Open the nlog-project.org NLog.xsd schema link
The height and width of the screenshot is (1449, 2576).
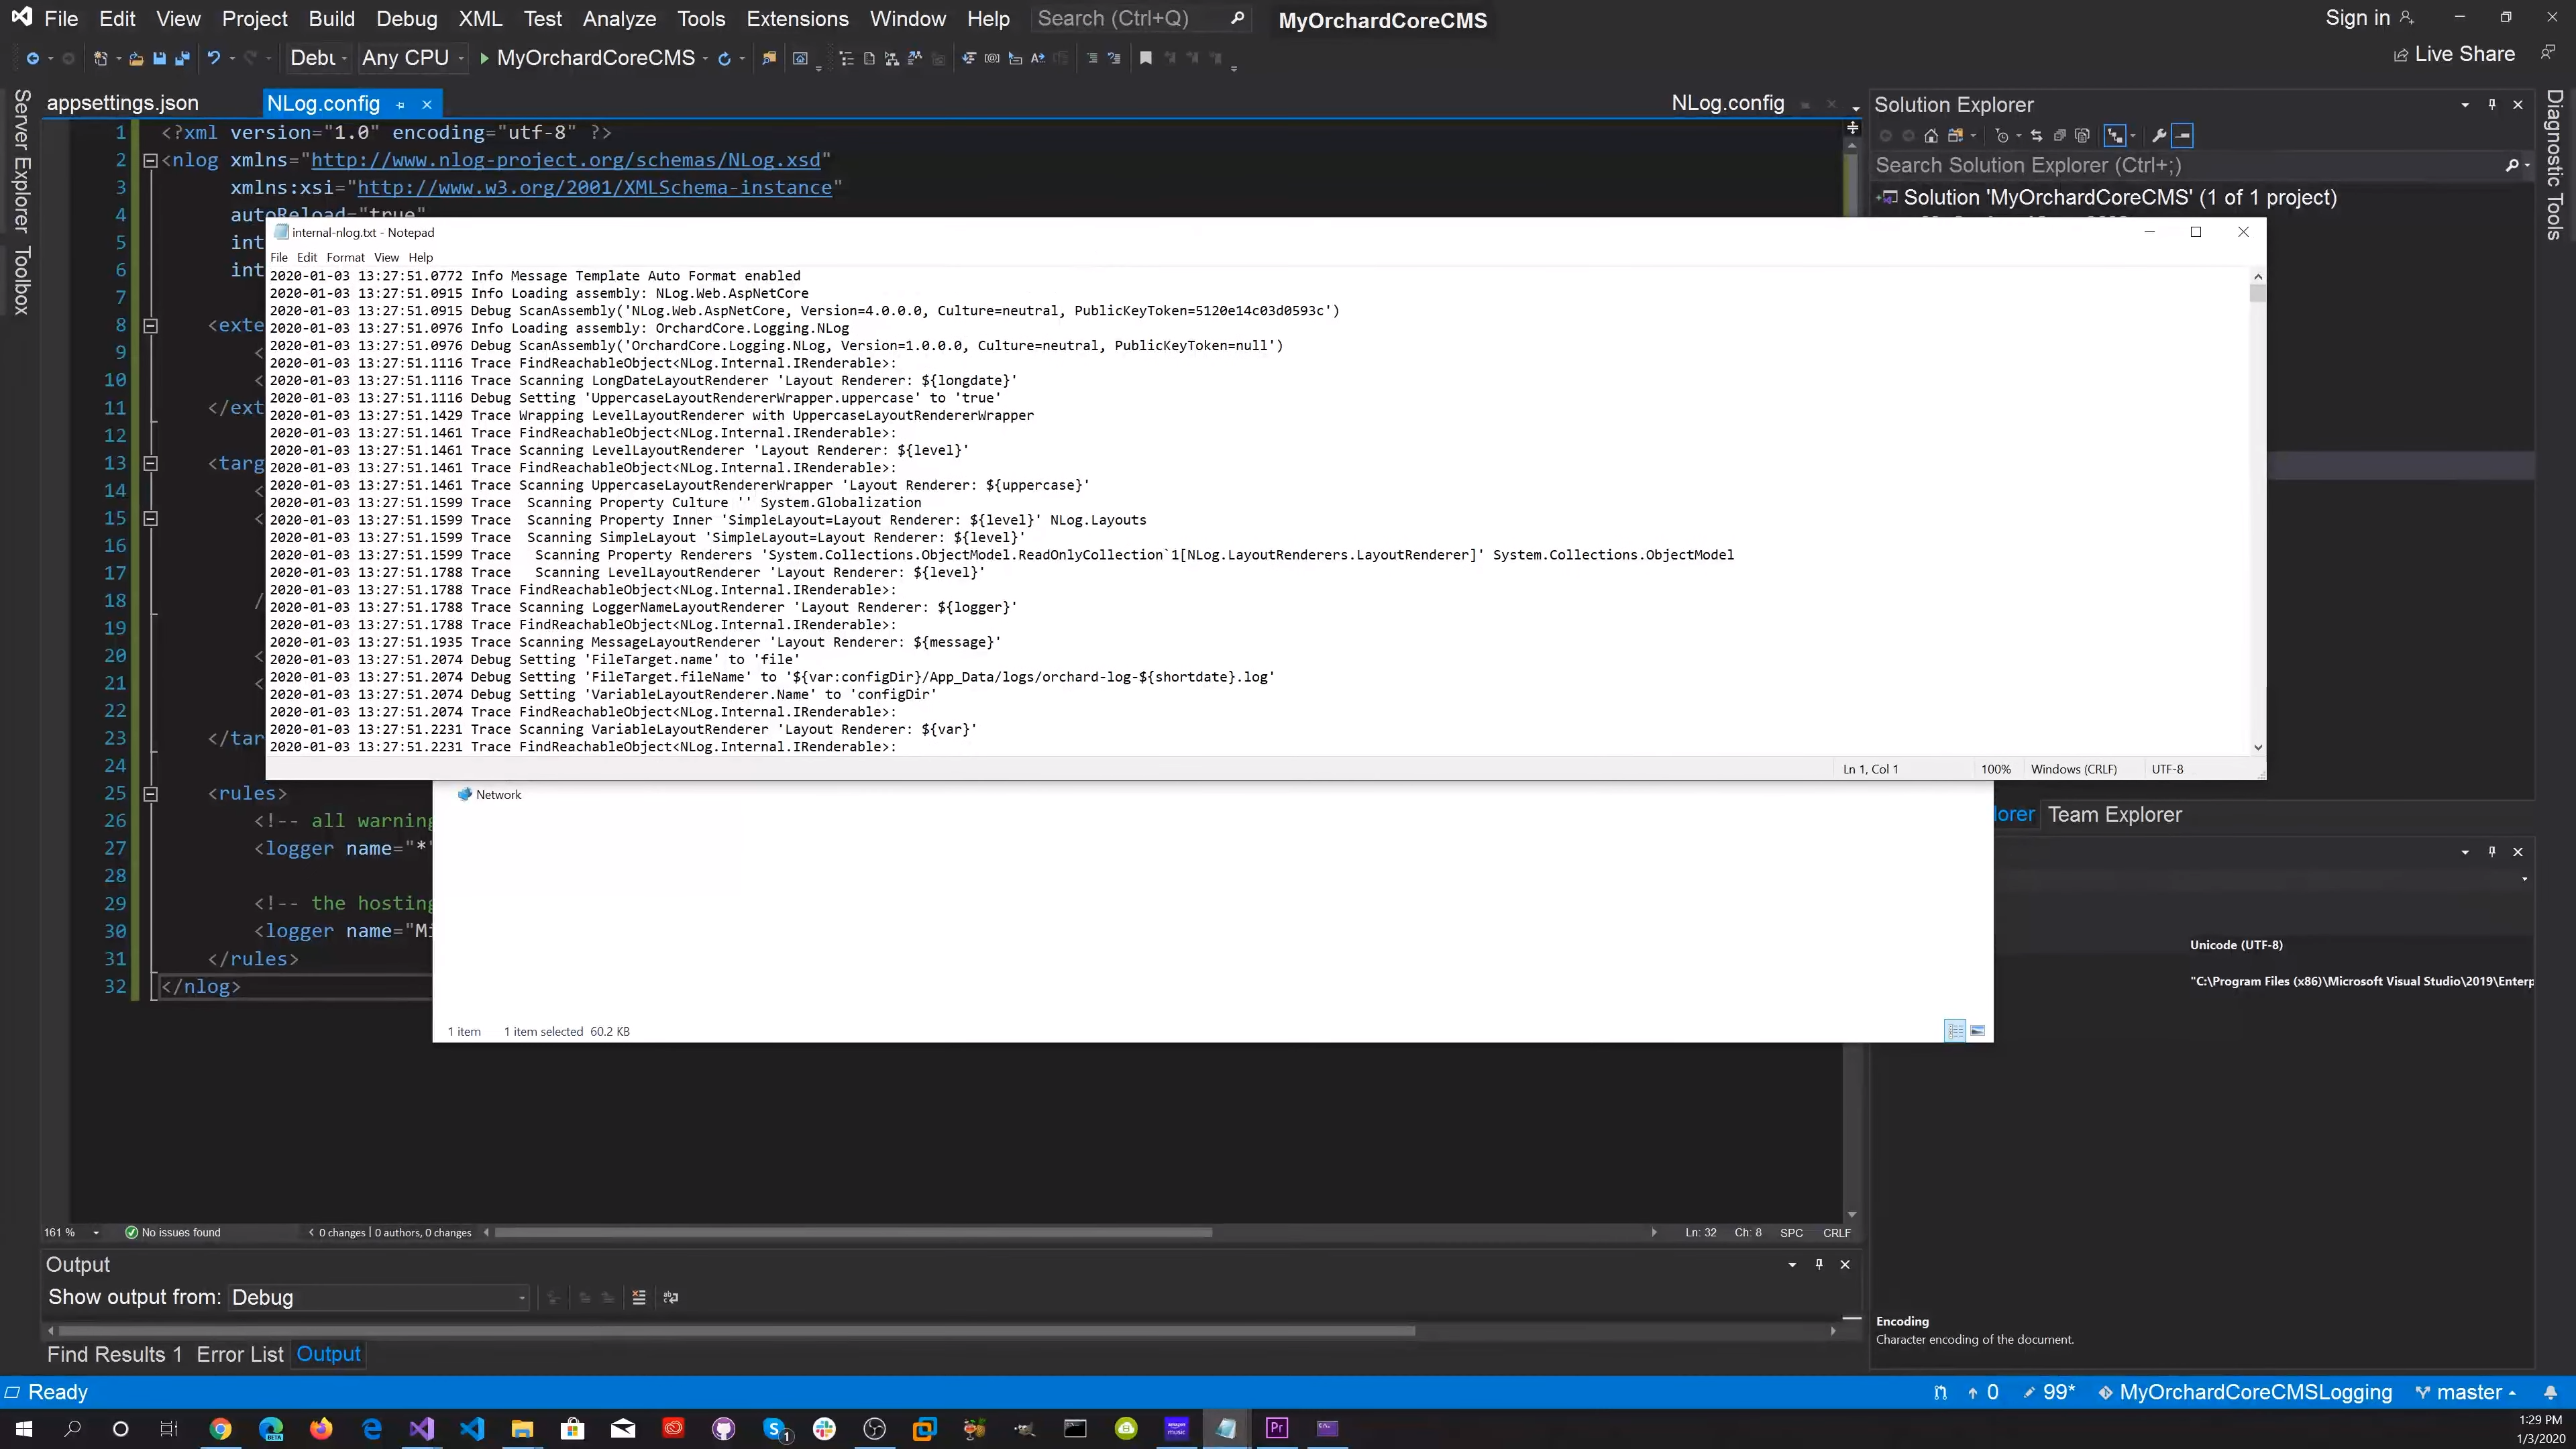coord(566,160)
